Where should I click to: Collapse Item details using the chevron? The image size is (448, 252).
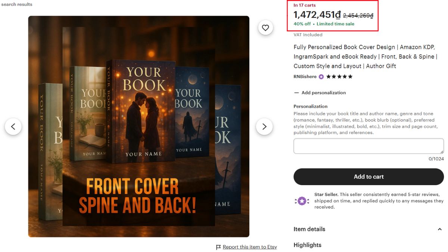pos(439,229)
